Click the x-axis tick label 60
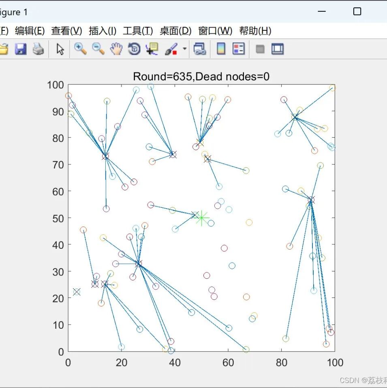Viewport: 387px width, 388px height. (x=228, y=363)
